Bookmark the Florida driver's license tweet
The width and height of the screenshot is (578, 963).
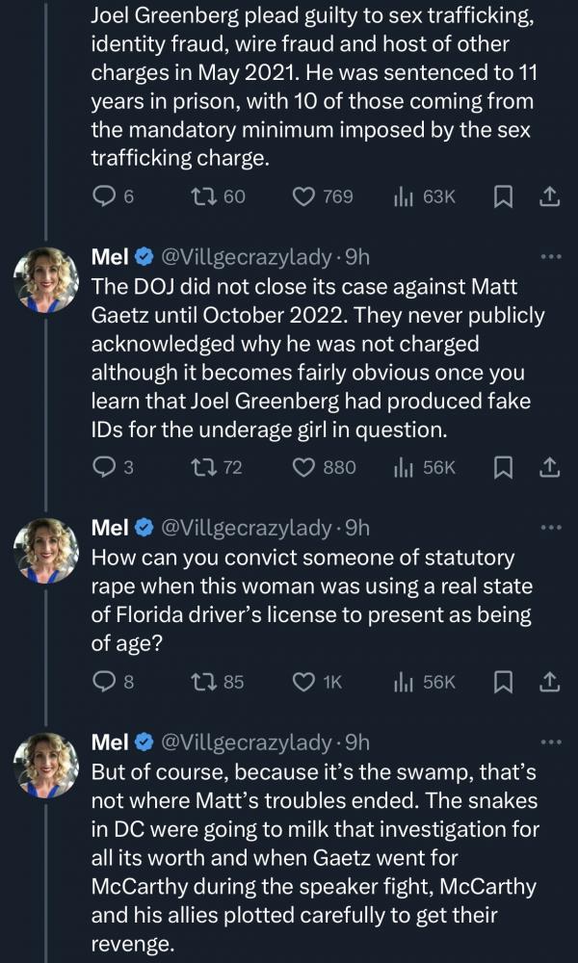coord(503,683)
